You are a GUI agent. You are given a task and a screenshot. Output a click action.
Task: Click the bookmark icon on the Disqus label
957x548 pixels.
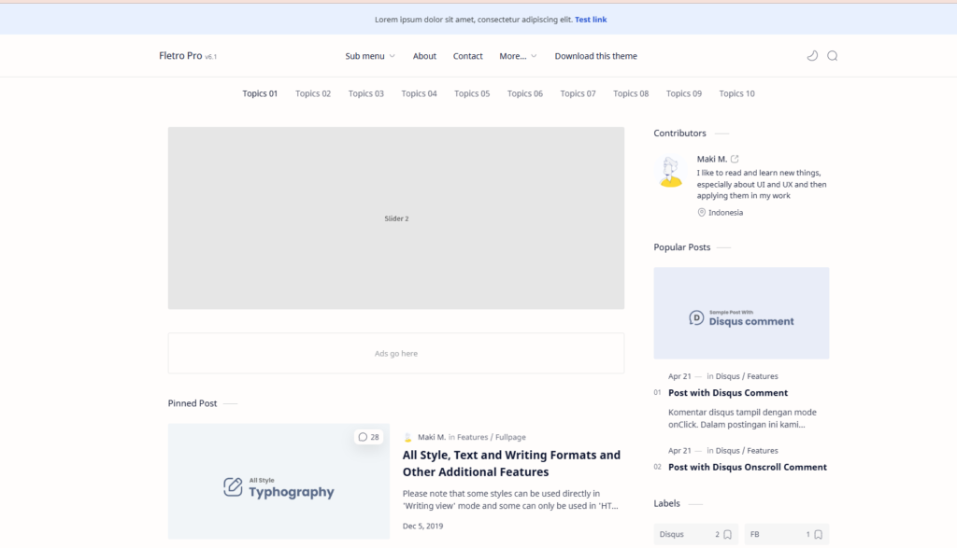(x=727, y=535)
